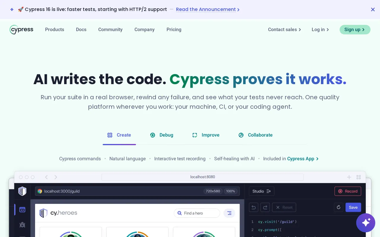Image resolution: width=380 pixels, height=237 pixels.
Task: Click the Reset button
Action: 284,207
